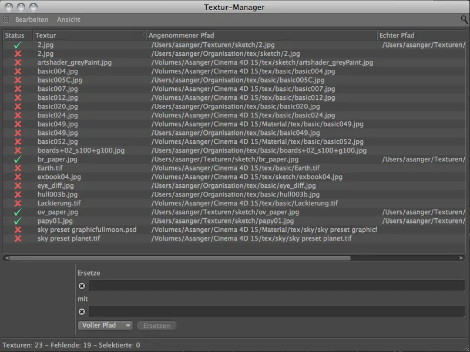Viewport: 470px width, 352px height.
Task: Select the sky preset planet.tif name
Action: pos(69,239)
